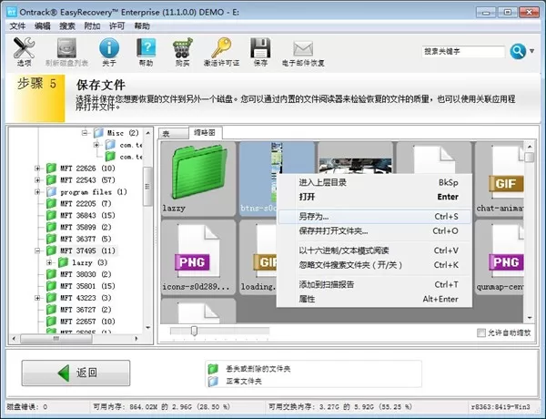Click the 刷新磁盘列表 refresh disk icon
Screen dimensions: 546x419
click(66, 48)
